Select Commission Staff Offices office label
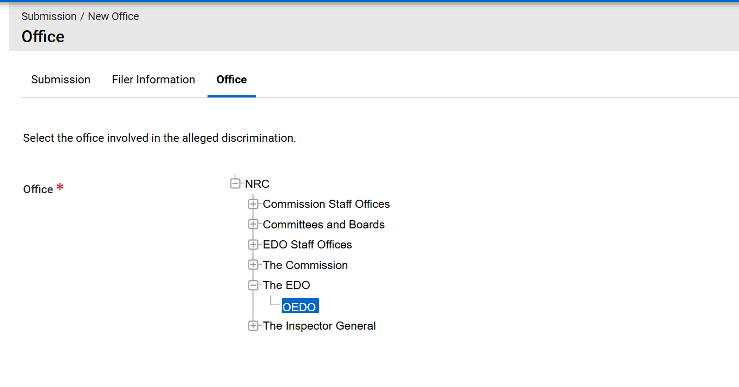This screenshot has width=739, height=387. tap(326, 204)
